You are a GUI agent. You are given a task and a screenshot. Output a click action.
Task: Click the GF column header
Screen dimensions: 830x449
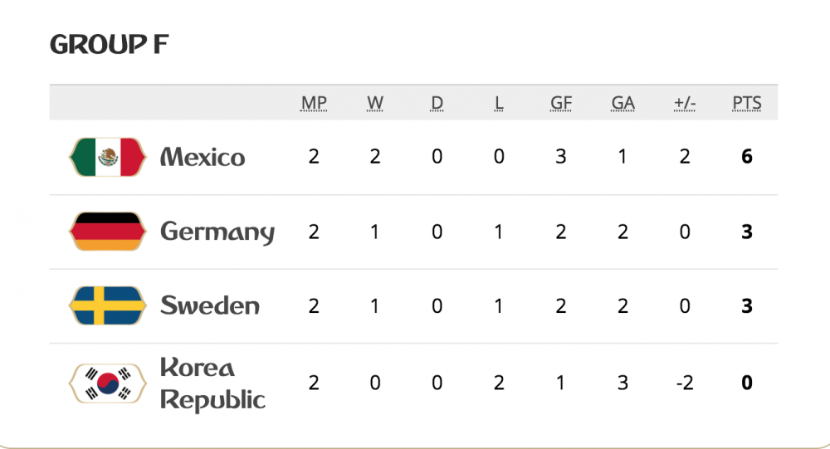click(x=561, y=104)
